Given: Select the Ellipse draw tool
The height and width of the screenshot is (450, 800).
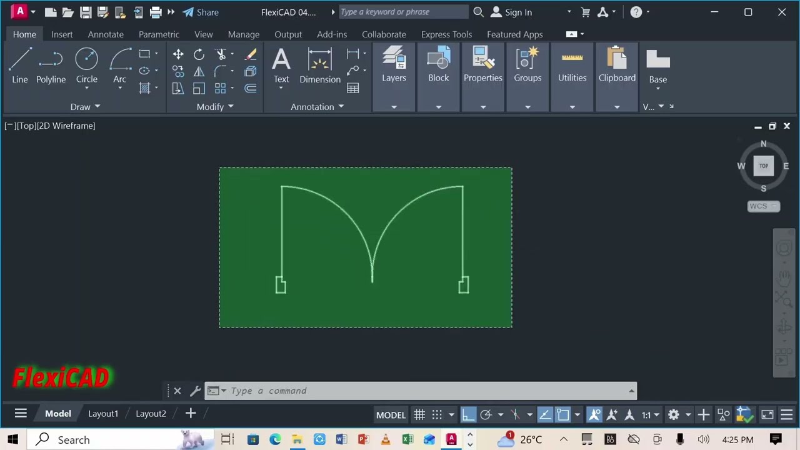Looking at the screenshot, I should pyautogui.click(x=144, y=71).
